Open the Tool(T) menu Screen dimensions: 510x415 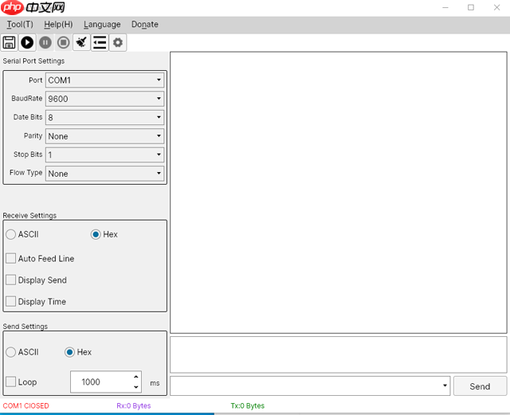pyautogui.click(x=20, y=25)
